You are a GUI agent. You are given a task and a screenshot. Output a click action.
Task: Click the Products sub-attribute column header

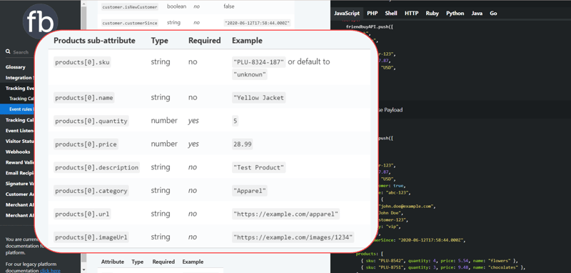click(x=94, y=41)
